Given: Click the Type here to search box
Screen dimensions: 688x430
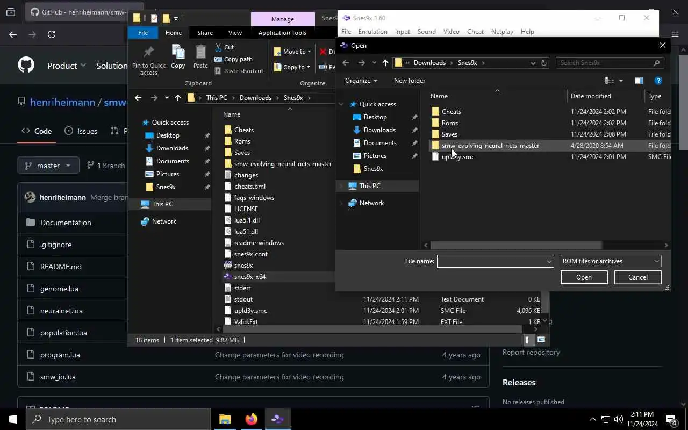Looking at the screenshot, I should tap(118, 419).
